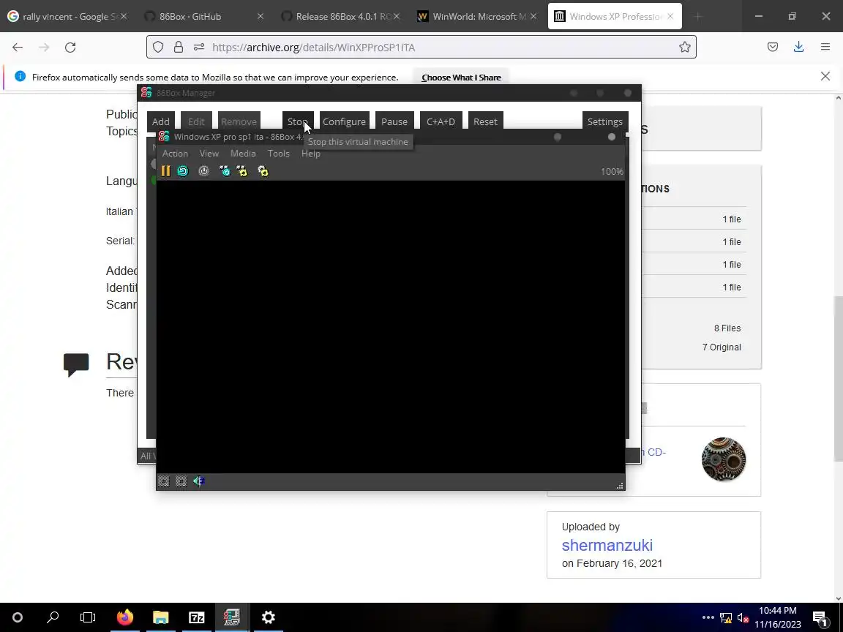Open the Firefox application menu
Viewport: 843px width, 632px height.
coord(825,48)
